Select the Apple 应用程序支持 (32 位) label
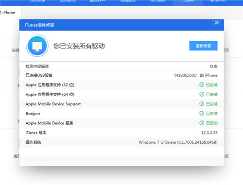The height and width of the screenshot is (185, 243). (50, 85)
